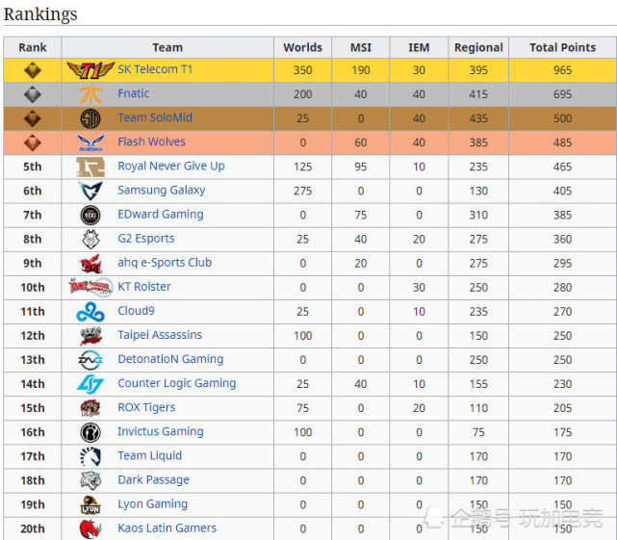The height and width of the screenshot is (540, 617).
Task: Open the Royal Never Give Up link
Action: pos(171,167)
